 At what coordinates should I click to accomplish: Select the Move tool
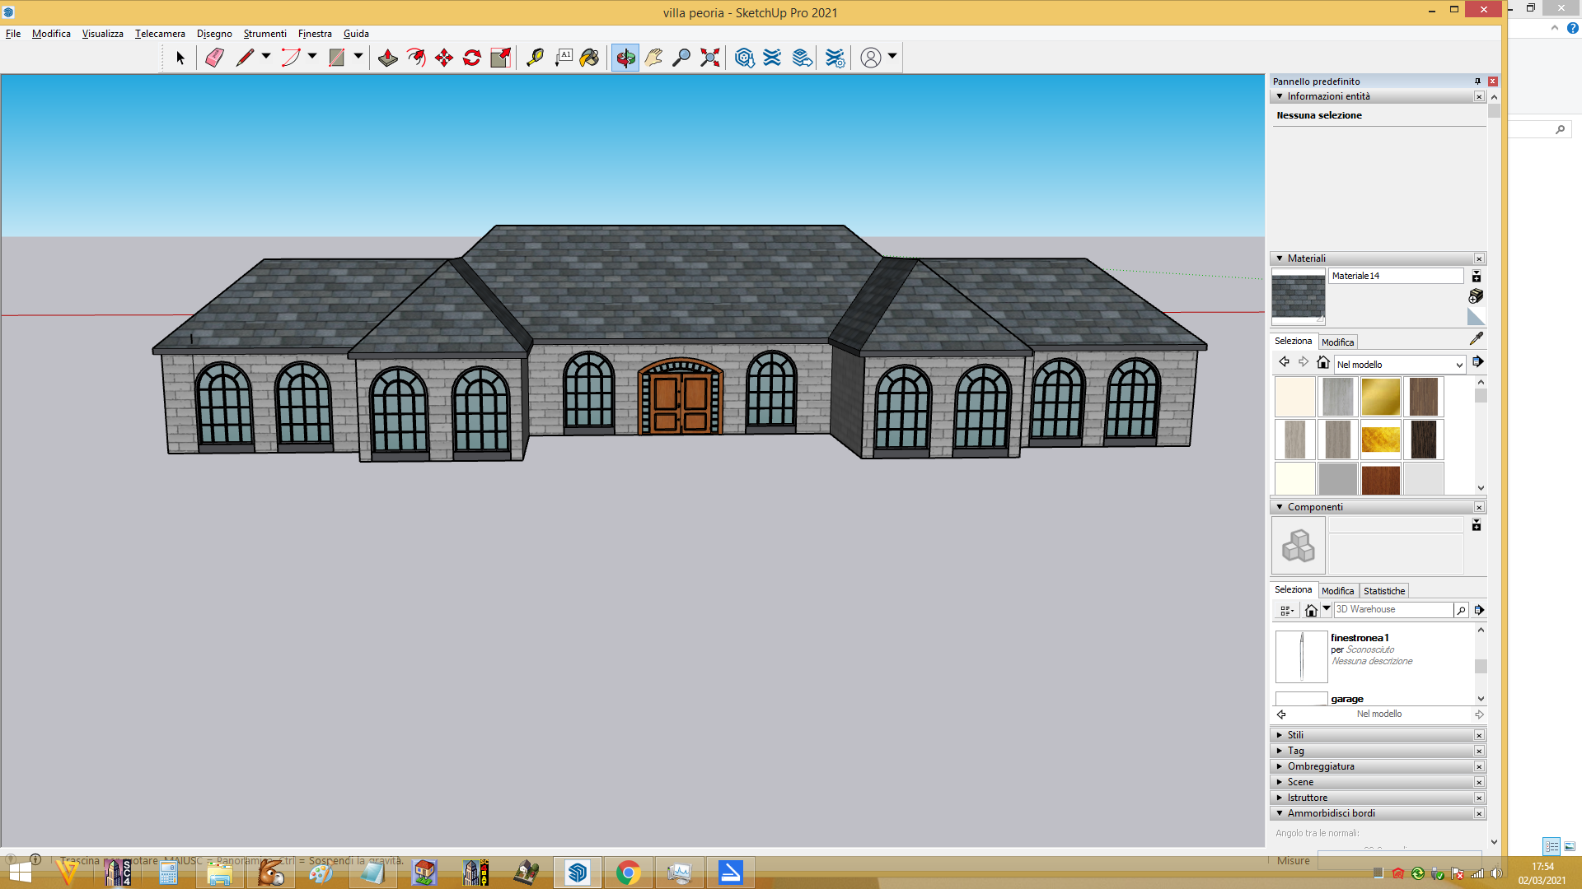click(x=444, y=58)
